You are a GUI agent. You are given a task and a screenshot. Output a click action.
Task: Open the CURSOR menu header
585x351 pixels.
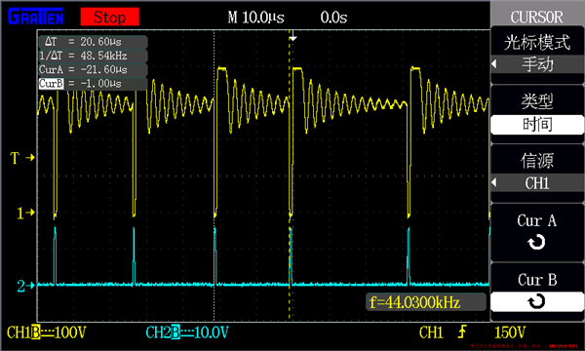click(x=537, y=17)
